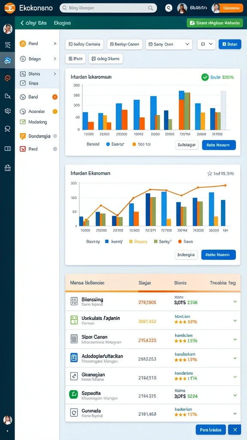The height and width of the screenshot is (440, 247).
Task: Focus the top search input field
Action: point(108,8)
